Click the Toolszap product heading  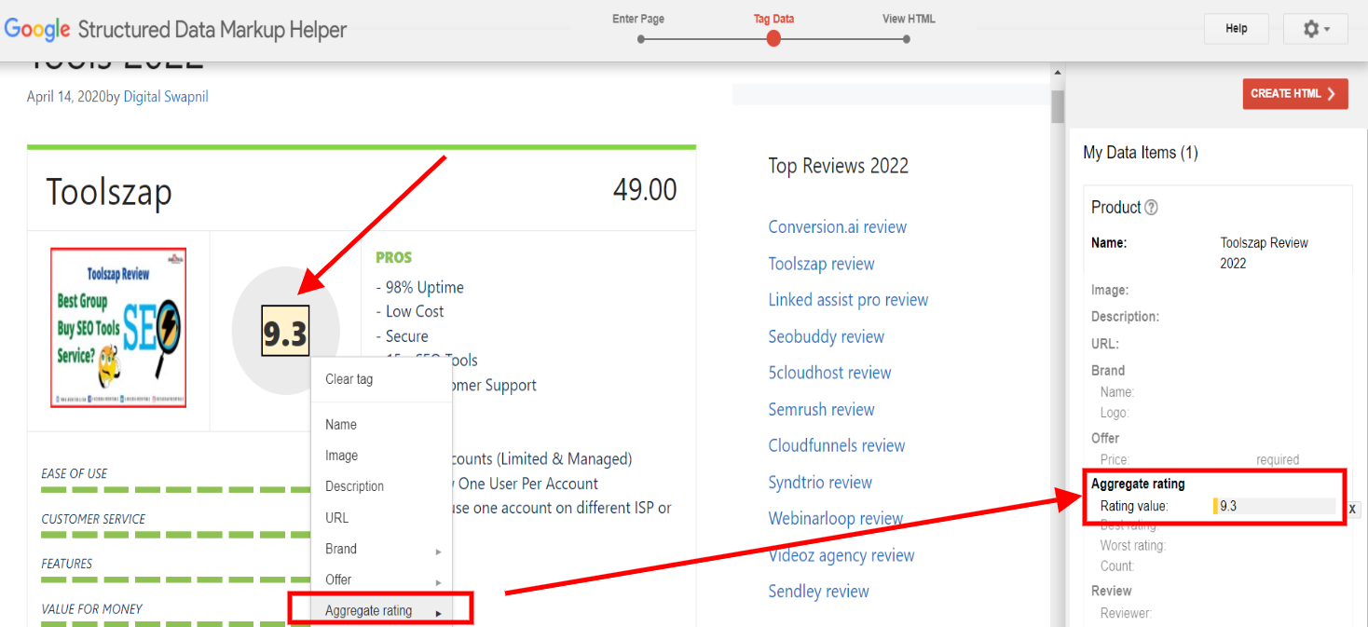click(x=109, y=193)
